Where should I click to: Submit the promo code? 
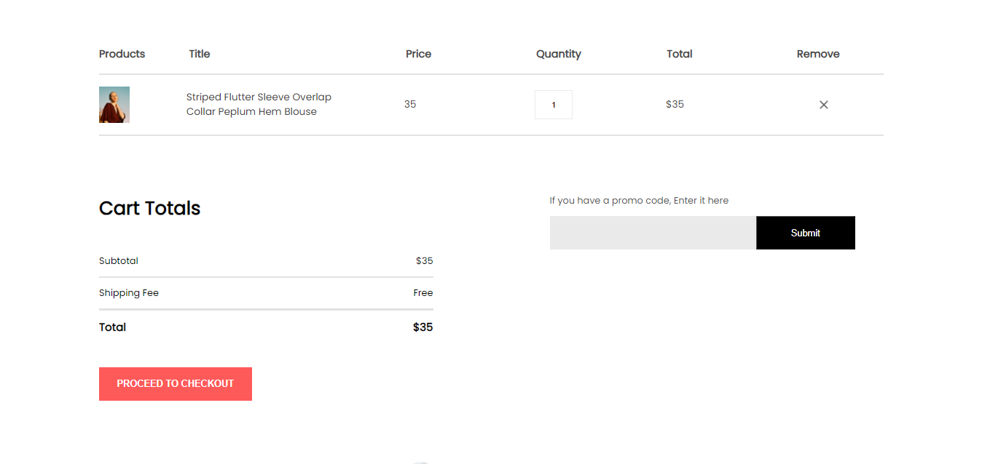pyautogui.click(x=805, y=233)
